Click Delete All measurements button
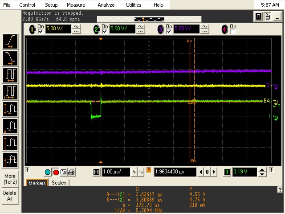The width and height of the screenshot is (285, 214). (x=10, y=196)
